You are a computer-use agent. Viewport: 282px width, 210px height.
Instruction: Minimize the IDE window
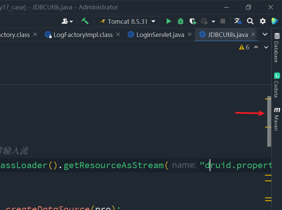click(227, 7)
